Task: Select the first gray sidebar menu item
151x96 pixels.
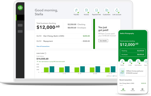Action: (x=20, y=25)
